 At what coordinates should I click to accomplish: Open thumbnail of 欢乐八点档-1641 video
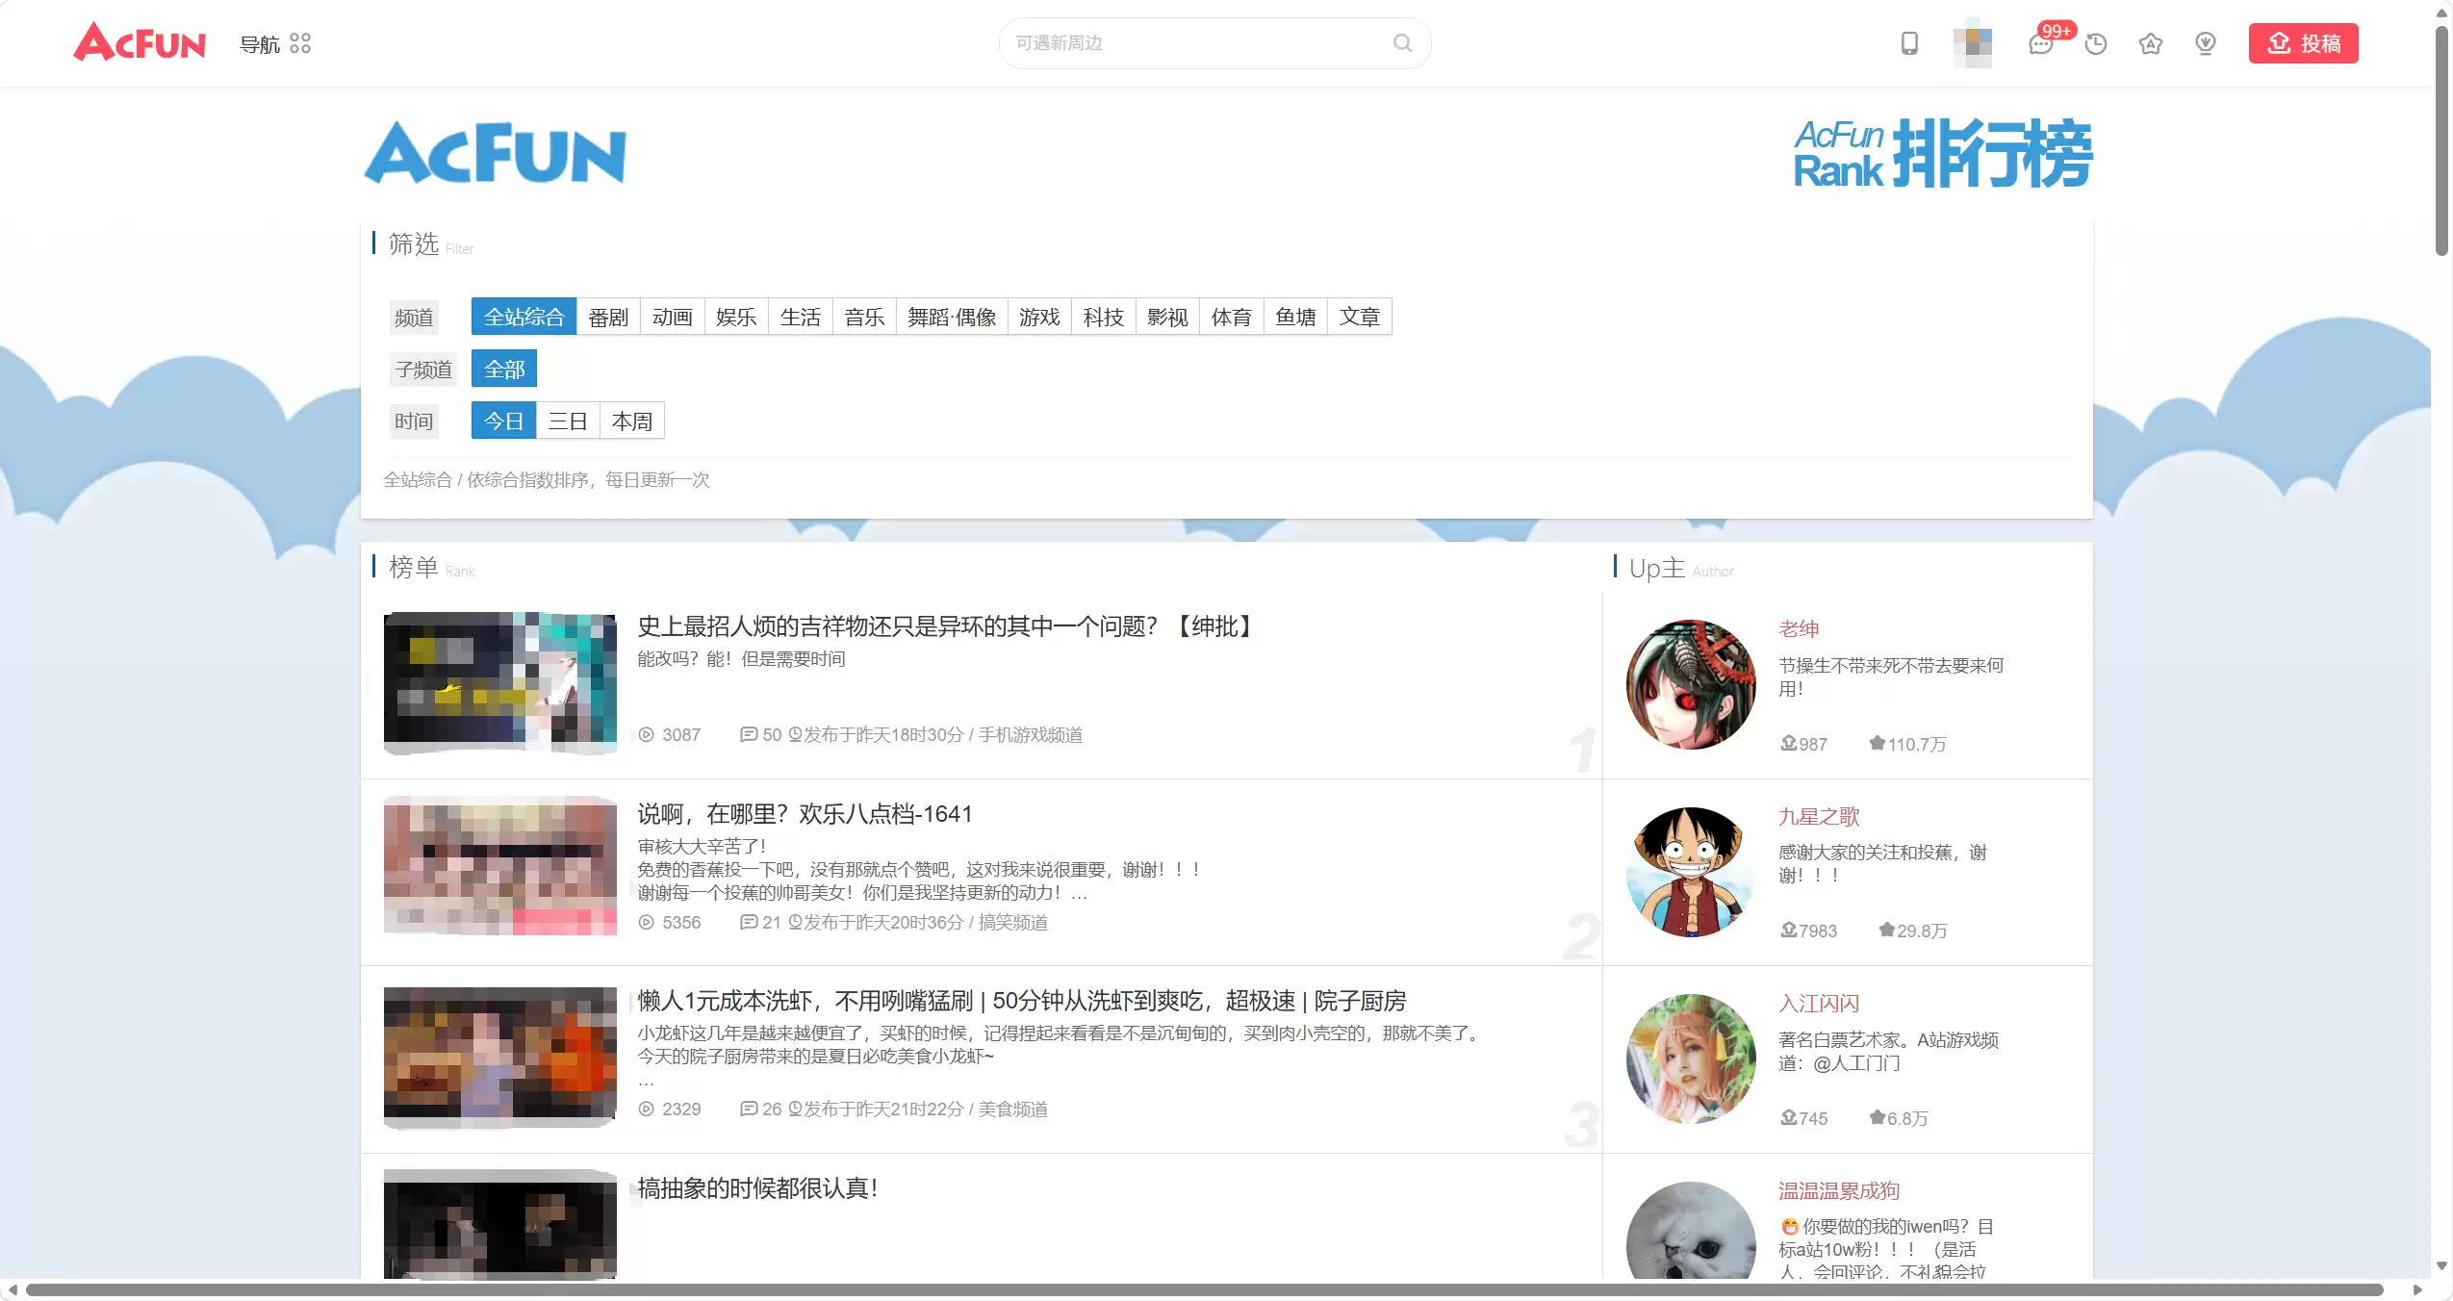(x=499, y=866)
